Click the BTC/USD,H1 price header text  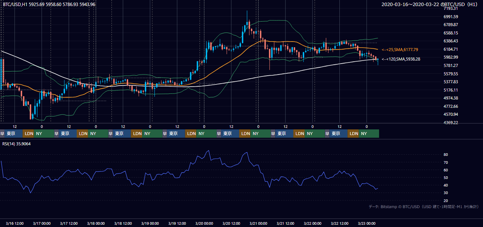pyautogui.click(x=49, y=4)
